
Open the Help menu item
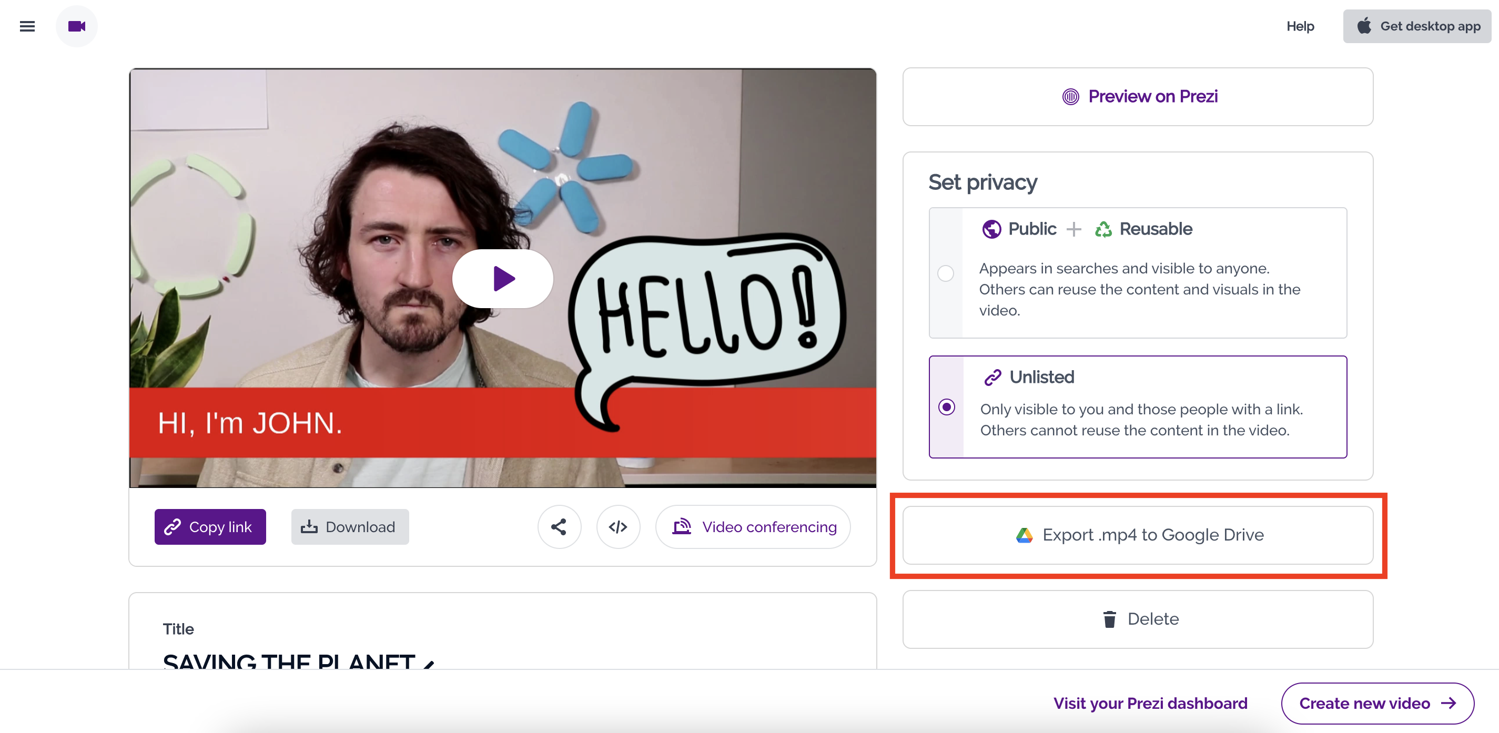pos(1299,26)
